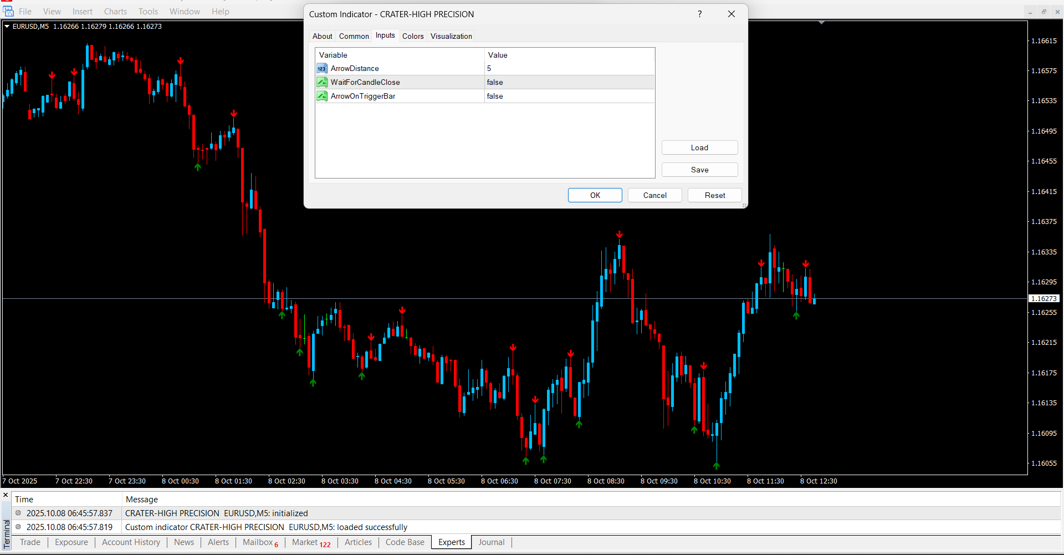Click the help question mark in dialog title
1064x555 pixels.
click(699, 14)
